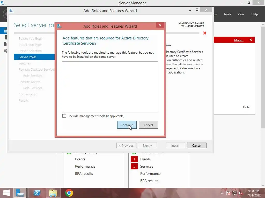Click the network tray icon

234,193
